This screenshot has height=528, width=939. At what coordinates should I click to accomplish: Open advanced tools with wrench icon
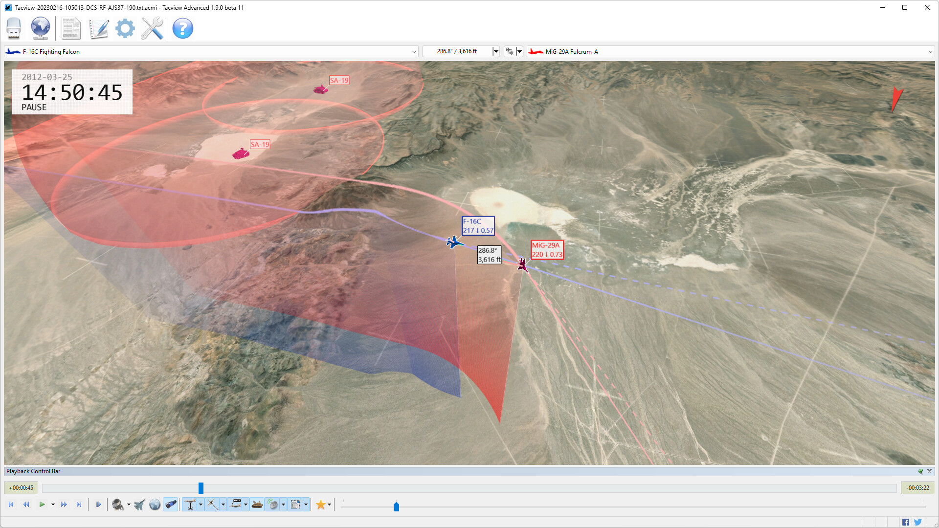point(152,28)
